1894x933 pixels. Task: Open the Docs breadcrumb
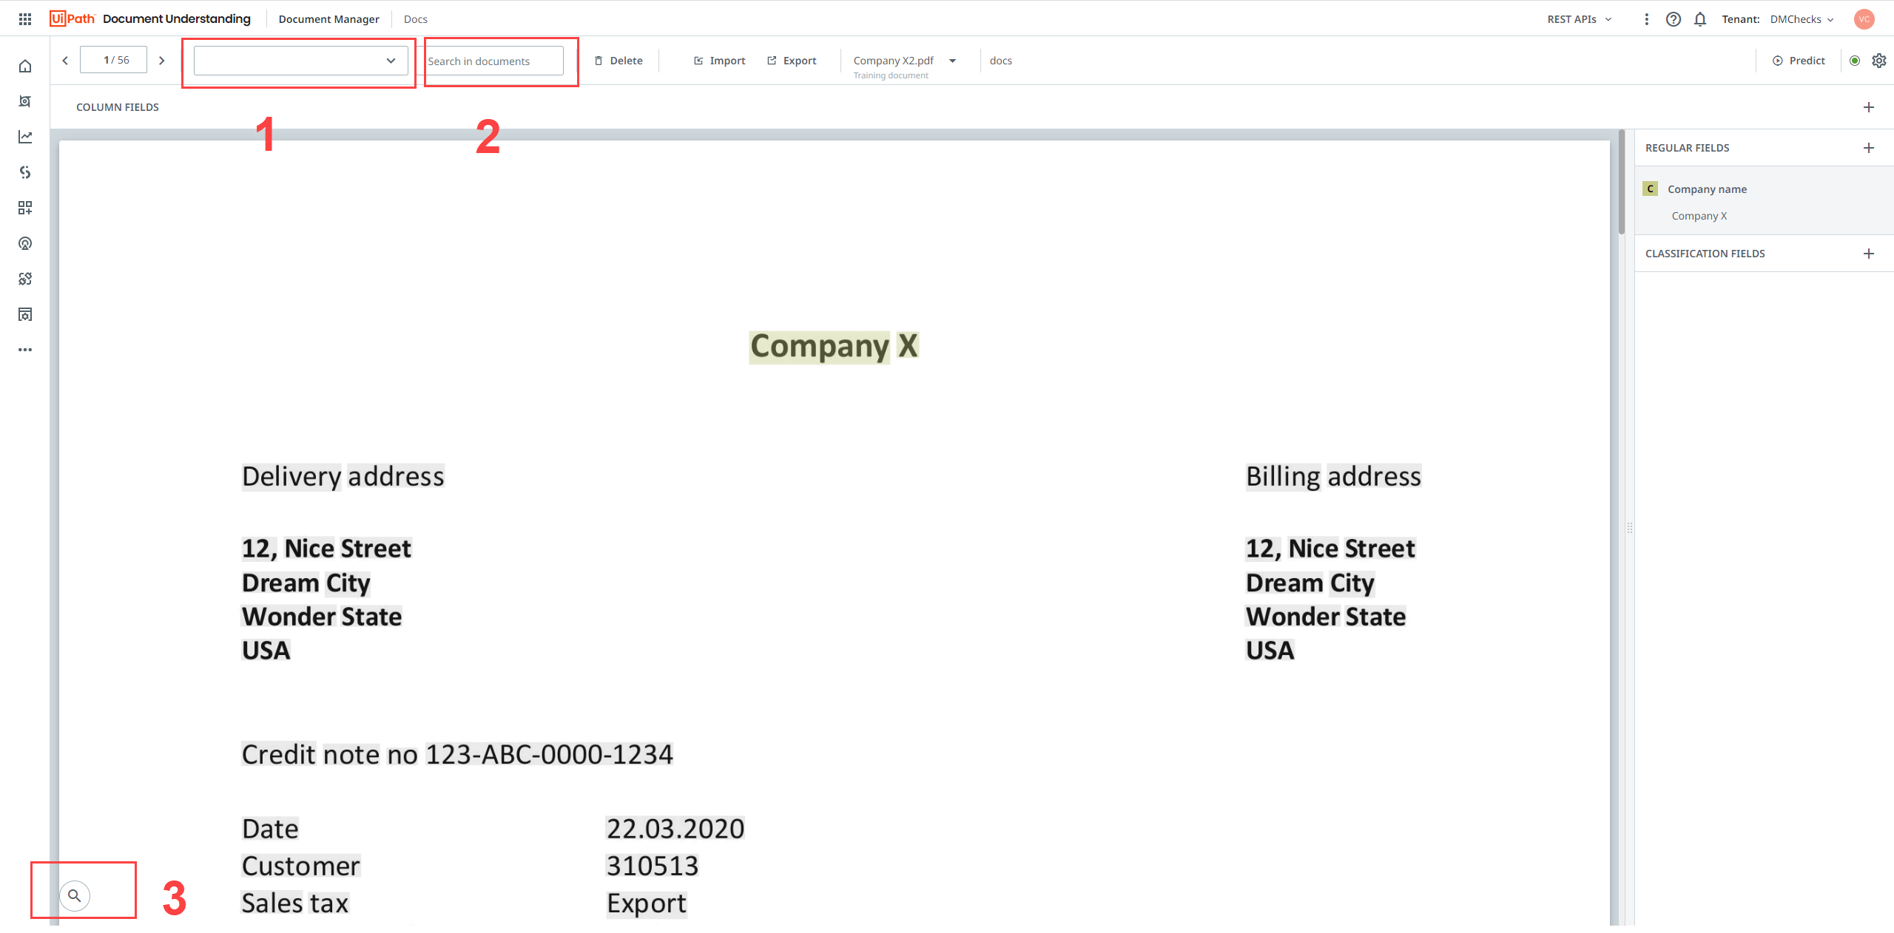click(416, 19)
